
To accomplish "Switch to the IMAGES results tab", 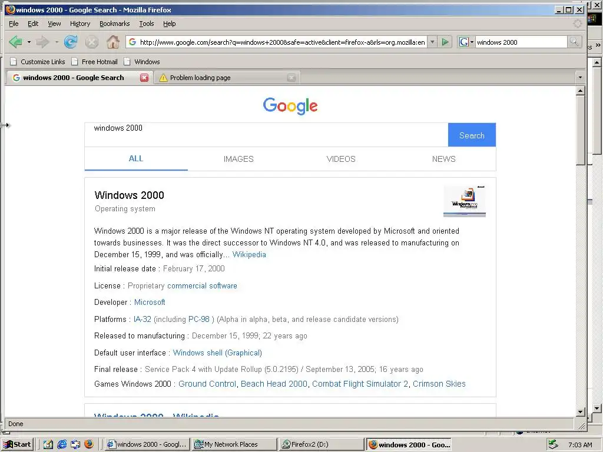I will coord(238,159).
